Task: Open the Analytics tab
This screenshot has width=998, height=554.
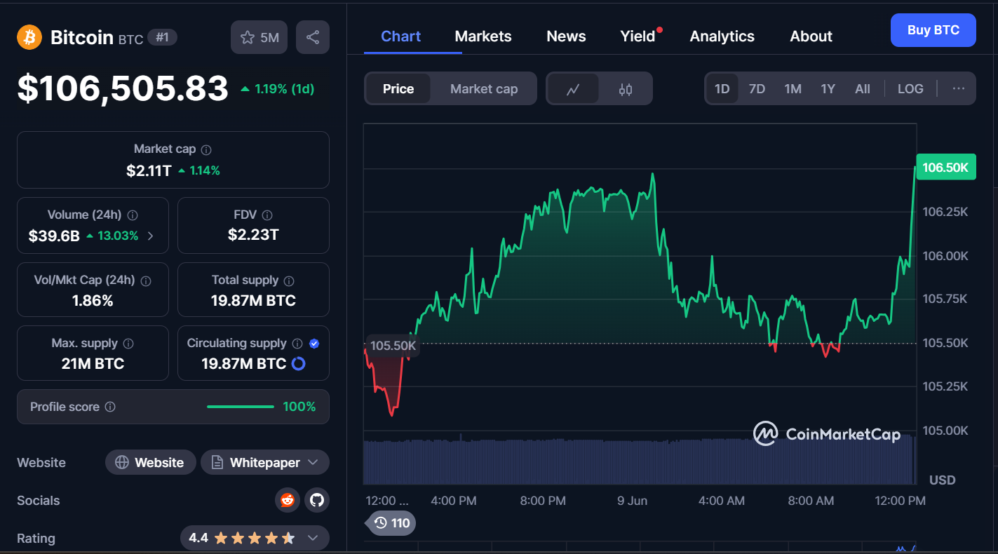Action: point(722,36)
